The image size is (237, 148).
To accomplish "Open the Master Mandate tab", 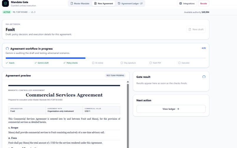I will point(80,4).
